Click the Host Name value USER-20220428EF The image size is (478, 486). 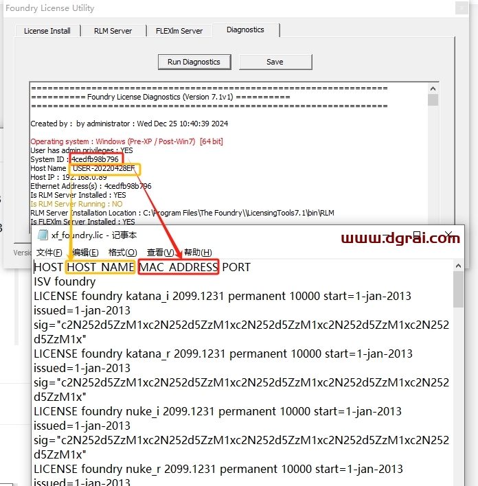tap(104, 168)
